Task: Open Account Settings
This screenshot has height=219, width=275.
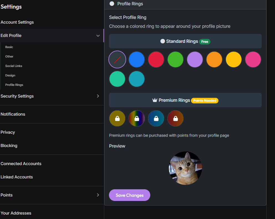Action: click(x=17, y=22)
